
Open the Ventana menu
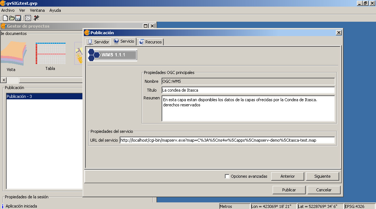37,10
